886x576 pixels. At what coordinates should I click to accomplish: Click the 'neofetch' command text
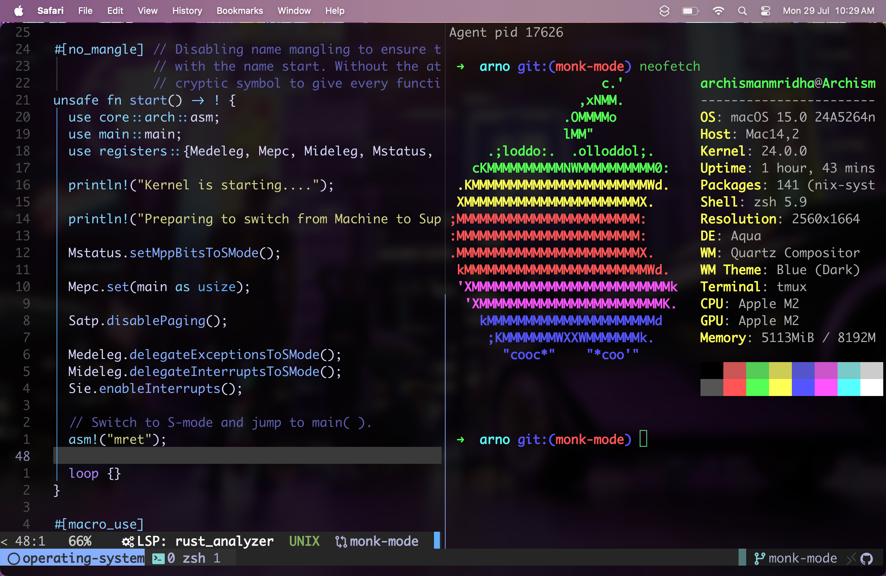pyautogui.click(x=670, y=66)
